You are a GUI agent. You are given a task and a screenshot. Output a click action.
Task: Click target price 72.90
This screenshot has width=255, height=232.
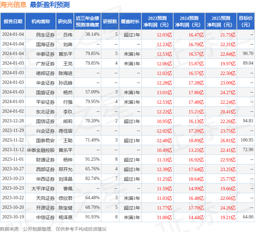[x=248, y=149]
